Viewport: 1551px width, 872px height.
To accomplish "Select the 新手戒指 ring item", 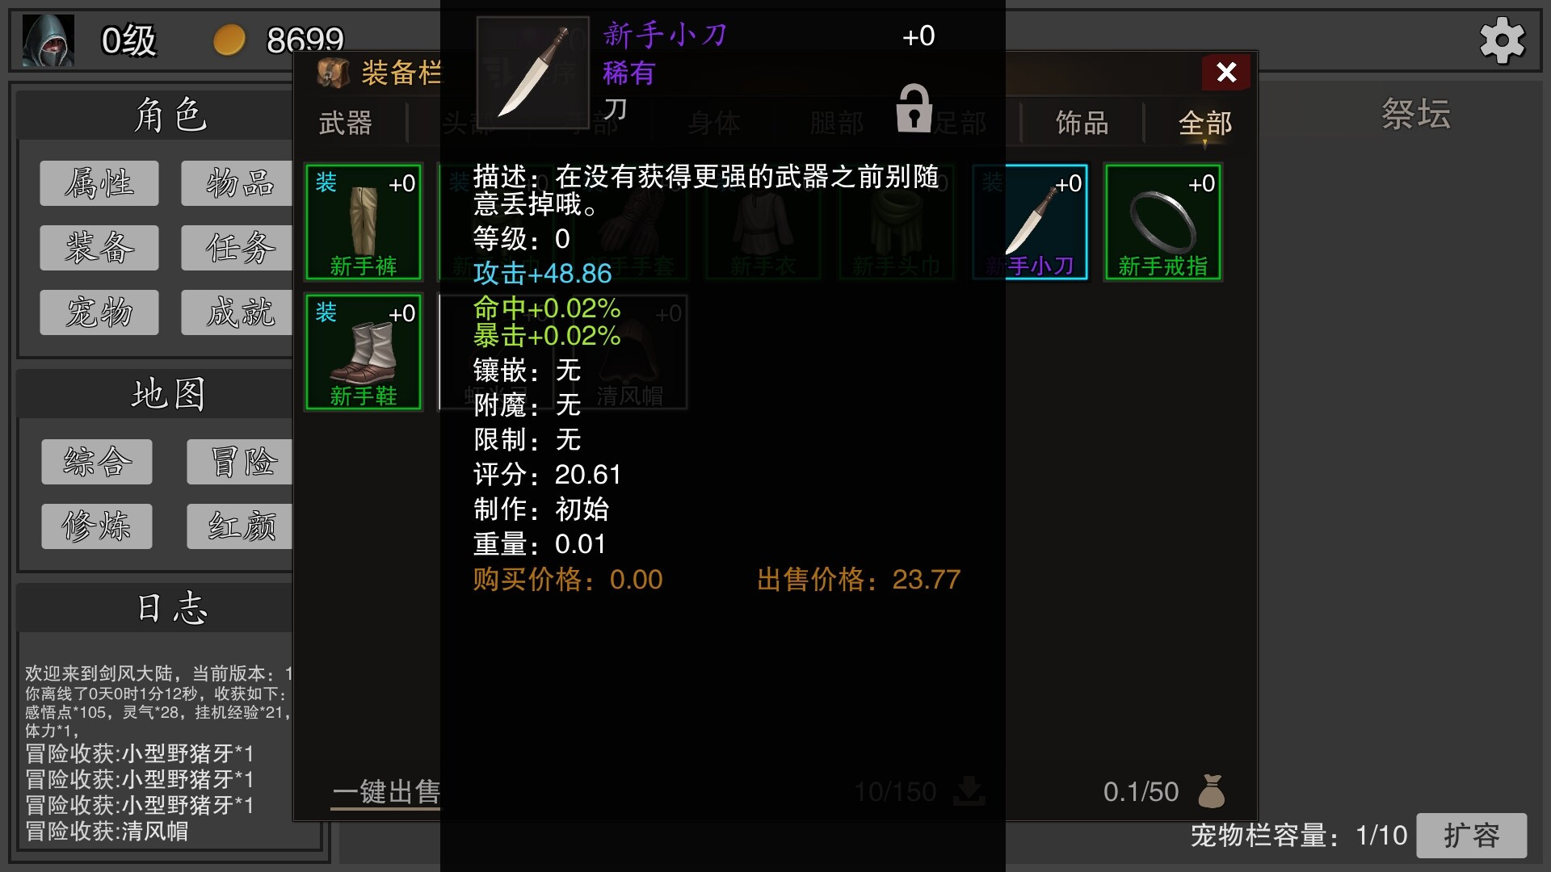I will point(1163,222).
